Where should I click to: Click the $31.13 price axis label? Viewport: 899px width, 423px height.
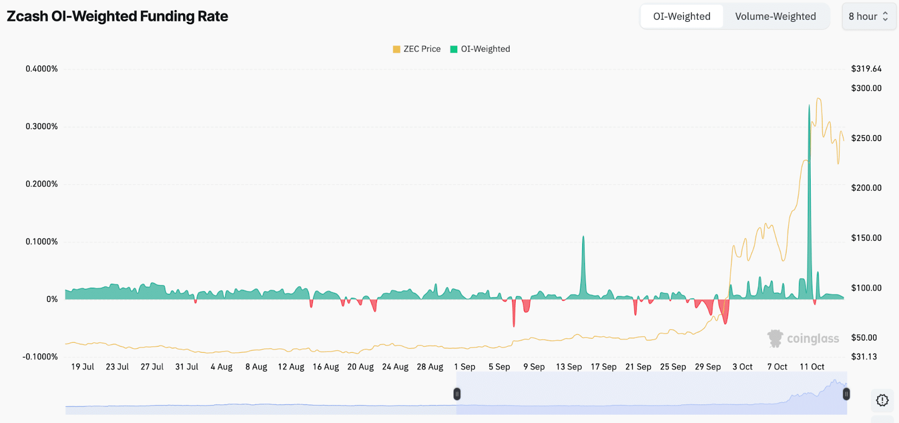tap(864, 357)
